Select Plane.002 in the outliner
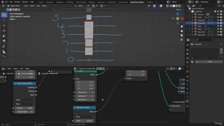 point(201,35)
